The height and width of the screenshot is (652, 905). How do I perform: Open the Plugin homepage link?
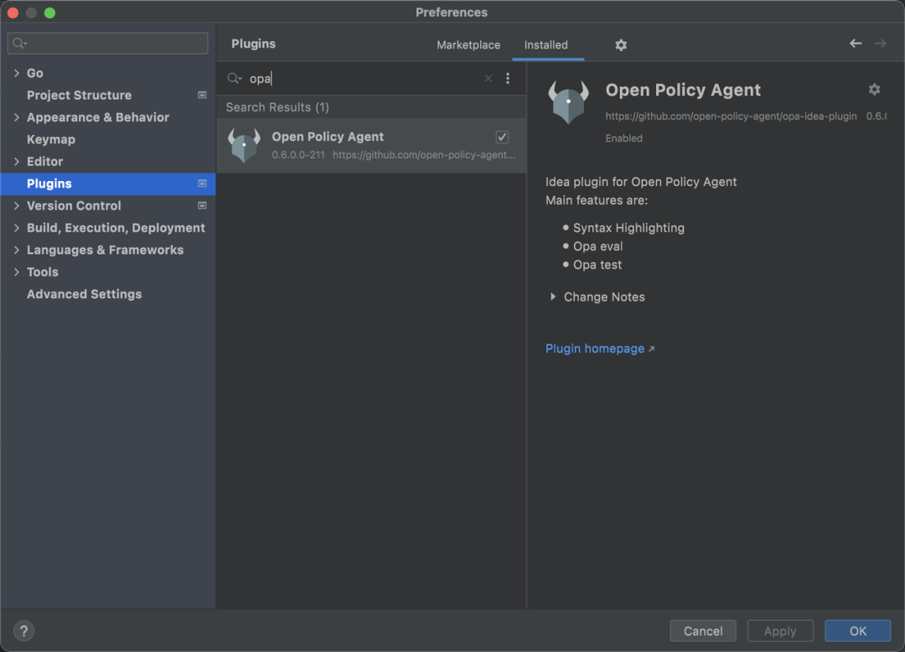[595, 349]
